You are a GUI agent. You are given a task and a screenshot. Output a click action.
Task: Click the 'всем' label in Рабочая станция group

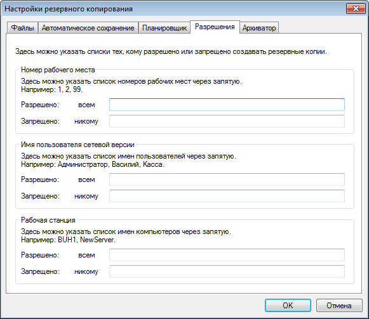pyautogui.click(x=86, y=255)
